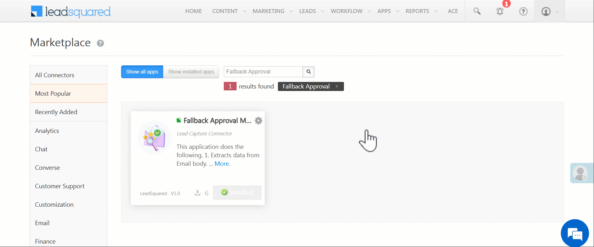Open settings gear on Fallback Approval card
The width and height of the screenshot is (594, 247).
point(258,121)
